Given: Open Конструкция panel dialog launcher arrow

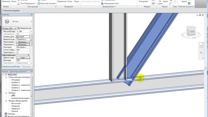Looking at the screenshot, I should coord(56,6).
